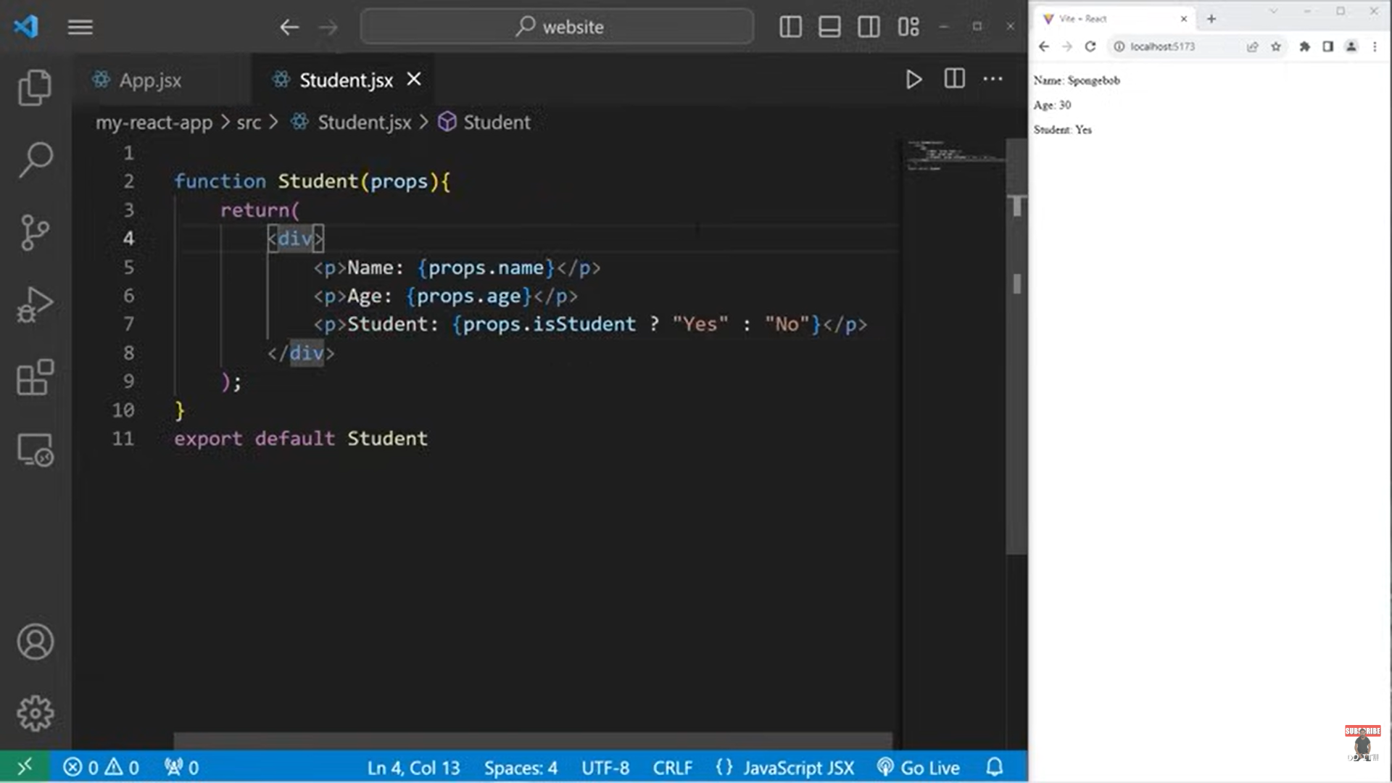
Task: Toggle the bottom panel layout button
Action: coord(829,27)
